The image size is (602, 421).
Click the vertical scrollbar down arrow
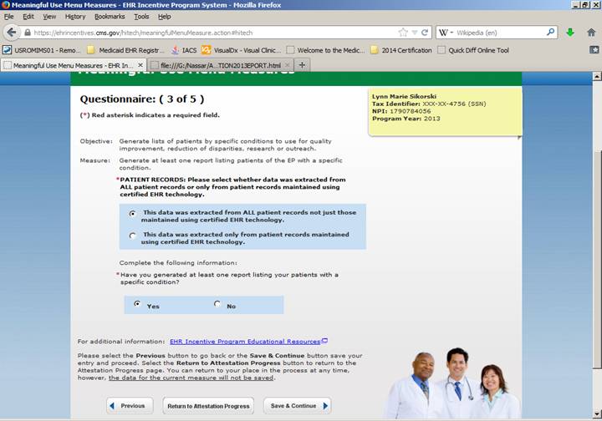tap(595, 415)
